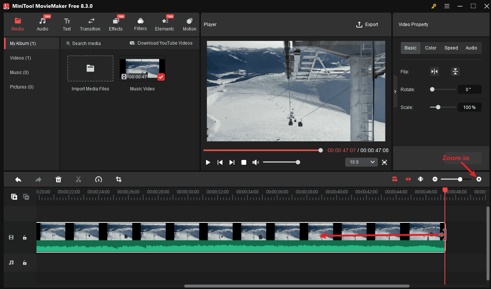Select My Album (1) category
Viewport: 491px width, 289px height.
point(32,44)
